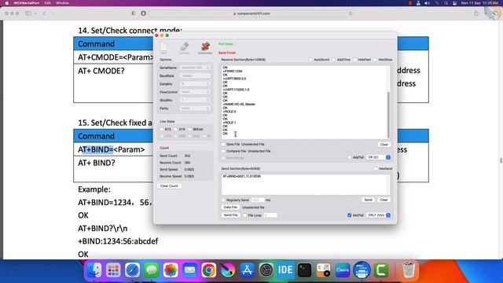Screen dimensions: 503x283
Task: Open BaudRate dropdown
Action: [195, 75]
